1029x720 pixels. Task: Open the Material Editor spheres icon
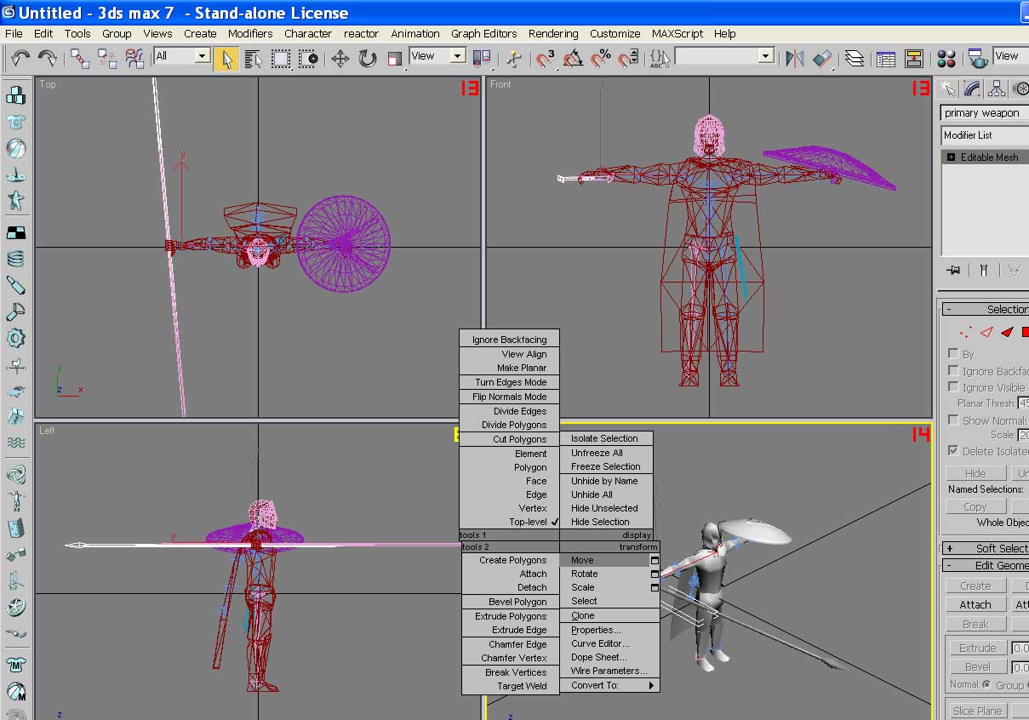[946, 58]
